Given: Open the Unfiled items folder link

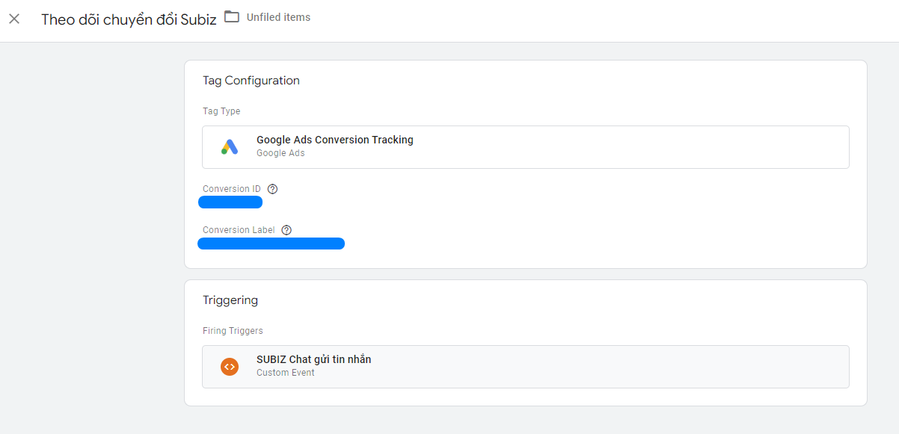Looking at the screenshot, I should coord(278,17).
